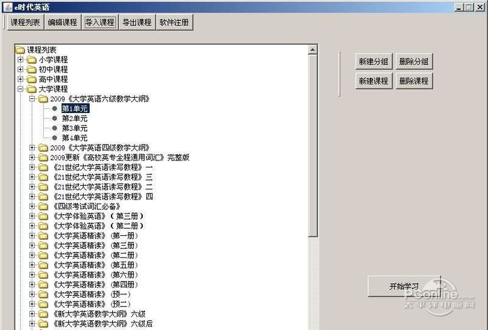
Task: Click the 新建分组 button
Action: (374, 61)
